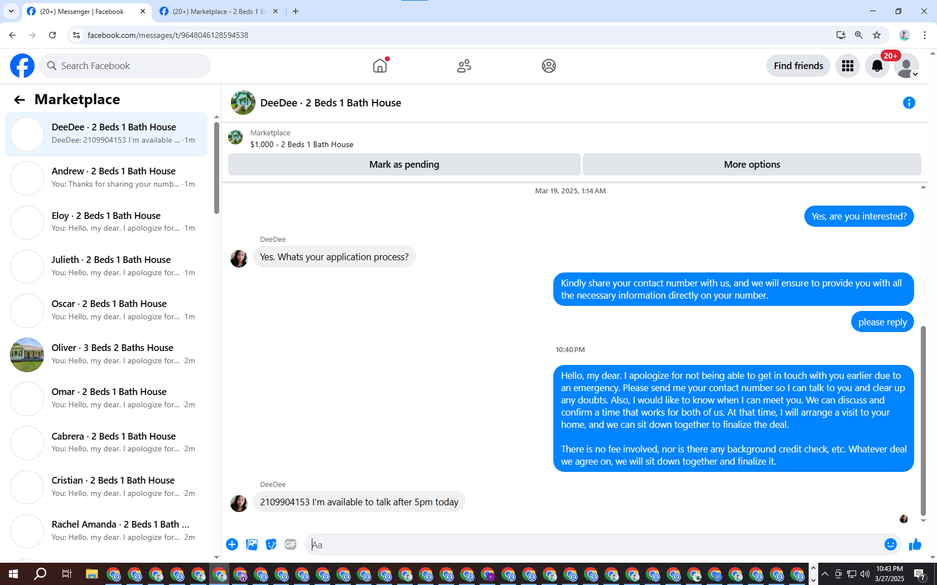Viewport: 937px width, 585px height.
Task: Open Facebook Home feed icon
Action: 380,66
